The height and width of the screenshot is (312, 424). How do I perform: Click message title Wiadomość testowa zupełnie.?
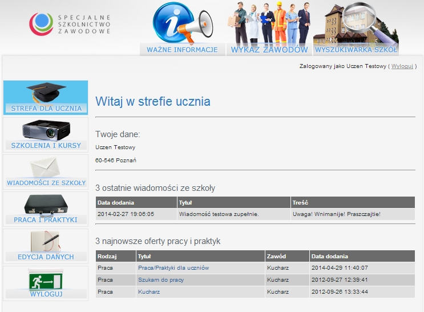tap(219, 214)
